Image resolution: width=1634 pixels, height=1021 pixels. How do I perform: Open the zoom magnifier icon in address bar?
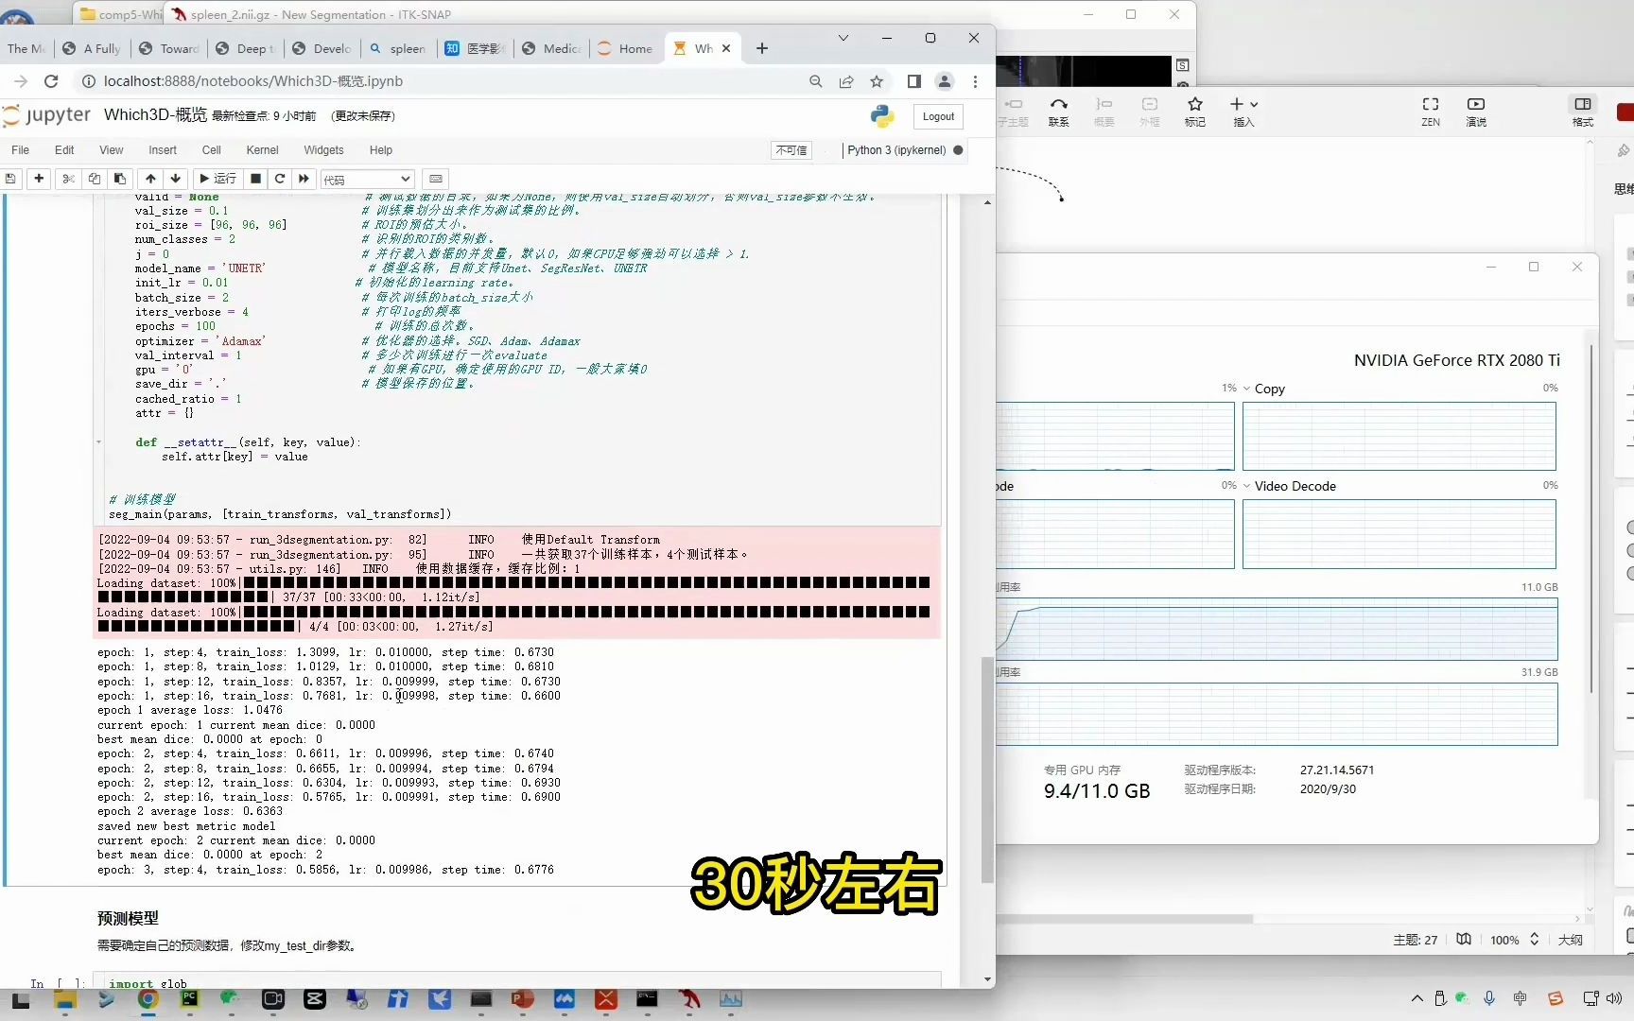point(816,81)
